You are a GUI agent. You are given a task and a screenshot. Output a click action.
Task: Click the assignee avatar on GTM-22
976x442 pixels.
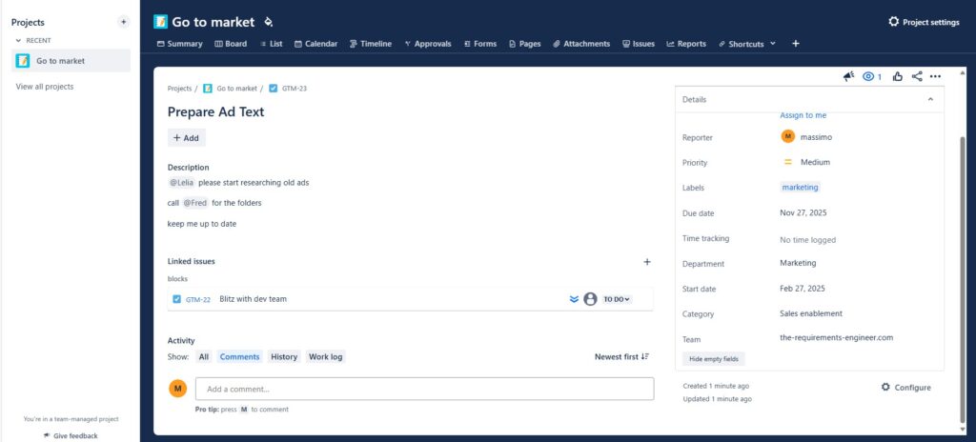coord(590,299)
